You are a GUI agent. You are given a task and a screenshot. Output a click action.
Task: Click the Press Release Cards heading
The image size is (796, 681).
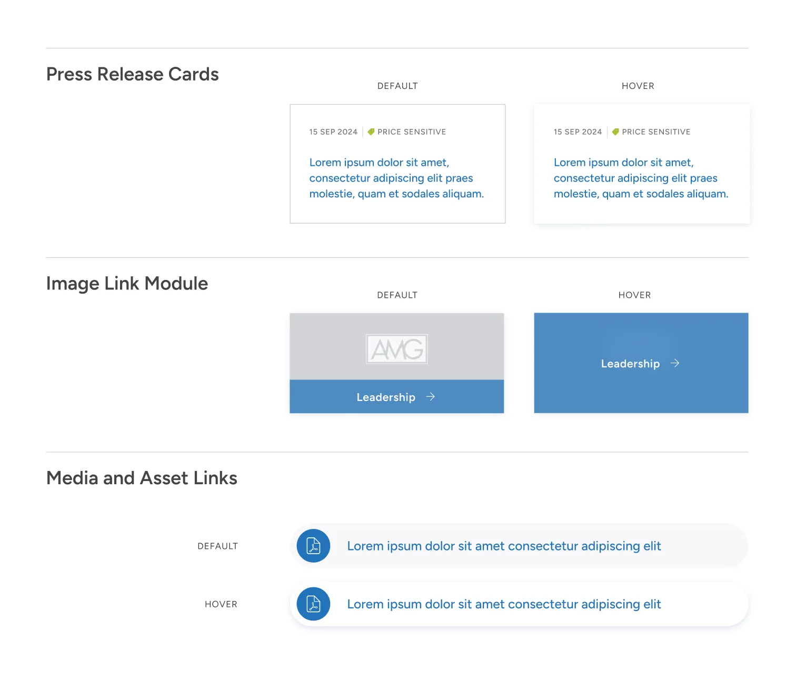[132, 74]
